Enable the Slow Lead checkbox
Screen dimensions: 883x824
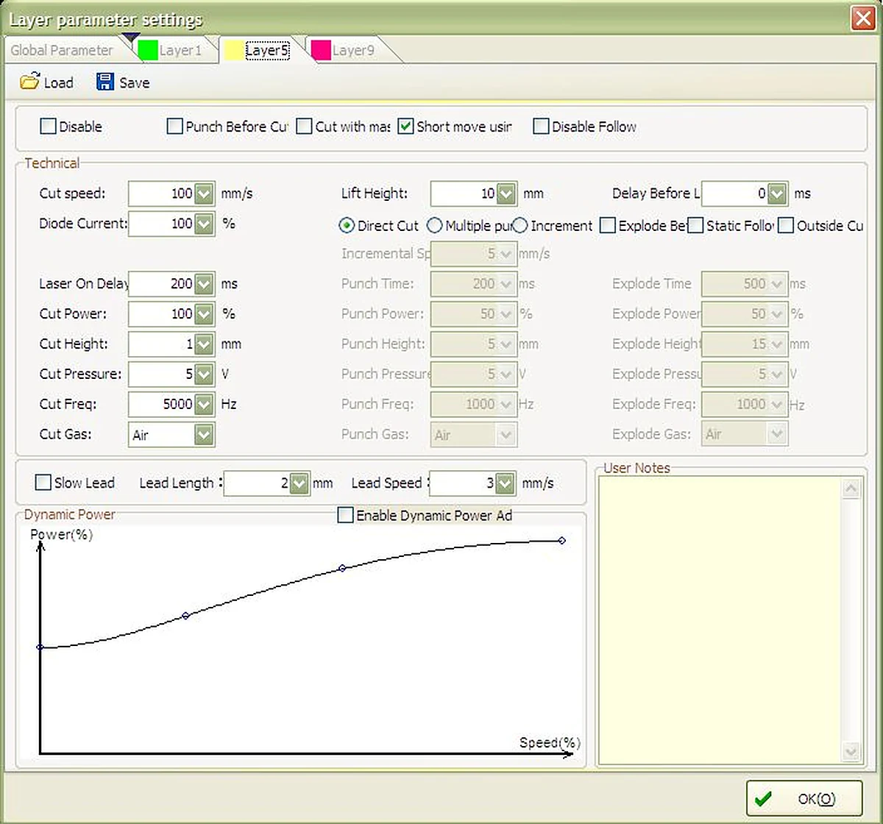pyautogui.click(x=43, y=483)
